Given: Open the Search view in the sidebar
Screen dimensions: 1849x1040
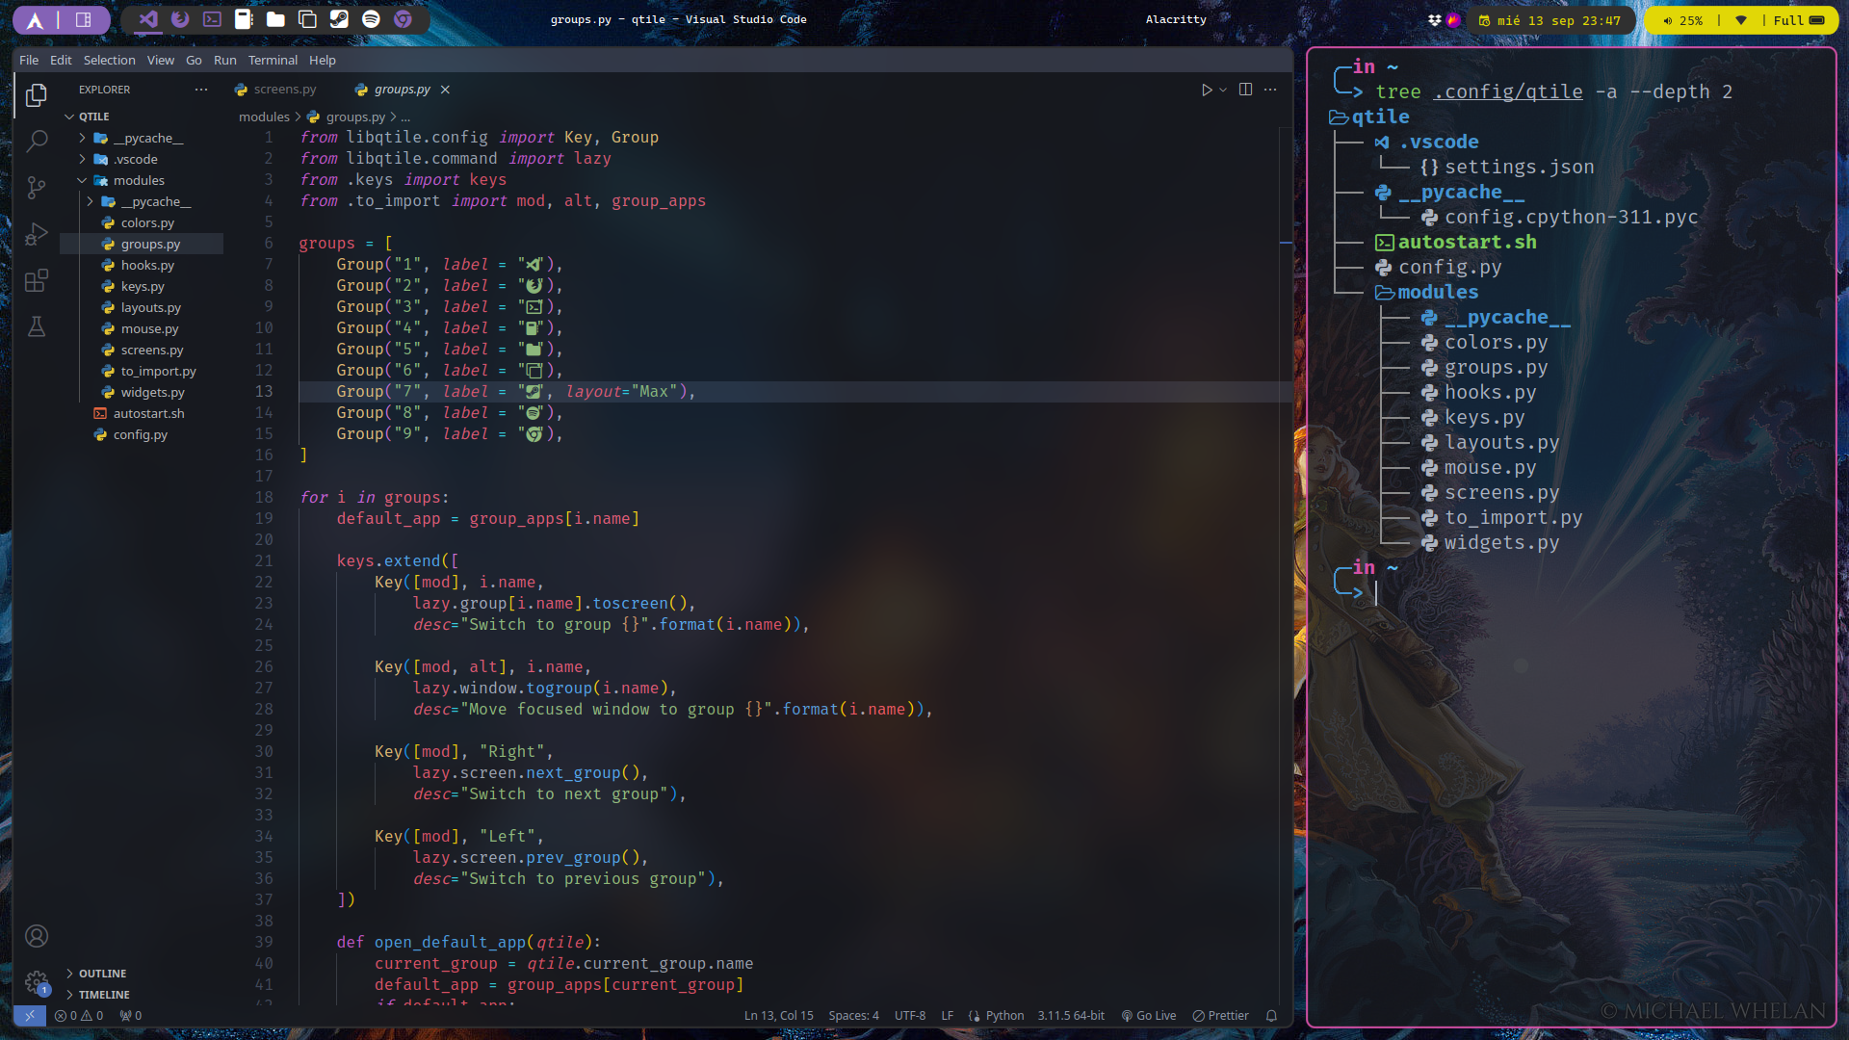Looking at the screenshot, I should (x=37, y=141).
